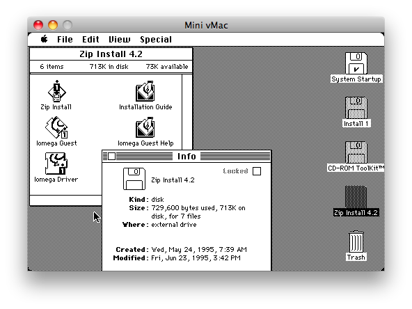412x309 pixels.
Task: Select the CD-ROM ToolKit disk icon
Action: 356,152
